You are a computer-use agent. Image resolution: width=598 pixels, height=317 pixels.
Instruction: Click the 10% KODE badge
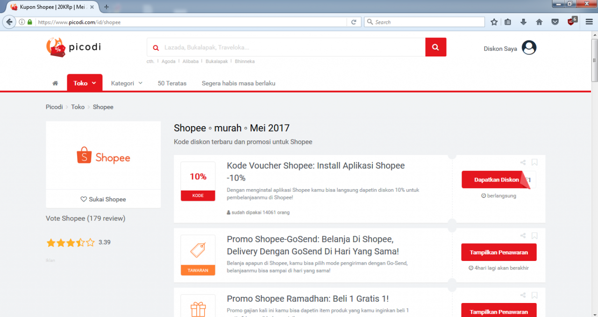(198, 181)
